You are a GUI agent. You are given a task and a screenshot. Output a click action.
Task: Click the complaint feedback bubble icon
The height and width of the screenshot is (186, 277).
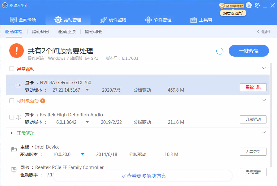(249, 6)
